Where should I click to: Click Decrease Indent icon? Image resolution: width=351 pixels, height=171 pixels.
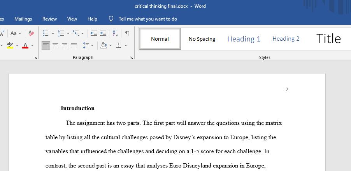coord(93,33)
